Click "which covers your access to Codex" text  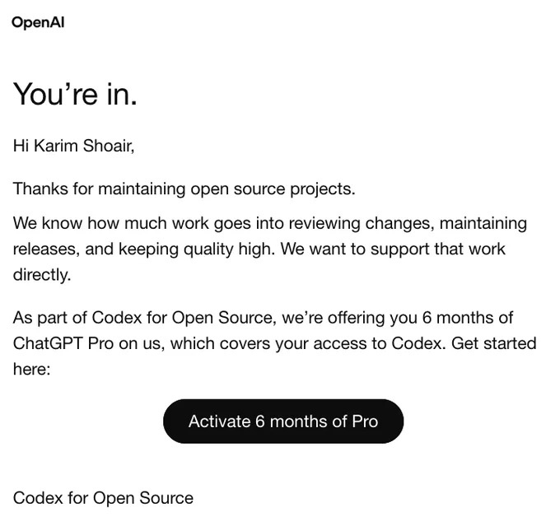[x=308, y=343]
